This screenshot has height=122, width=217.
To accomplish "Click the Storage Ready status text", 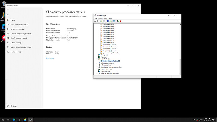I will pyautogui.click(x=57, y=54).
